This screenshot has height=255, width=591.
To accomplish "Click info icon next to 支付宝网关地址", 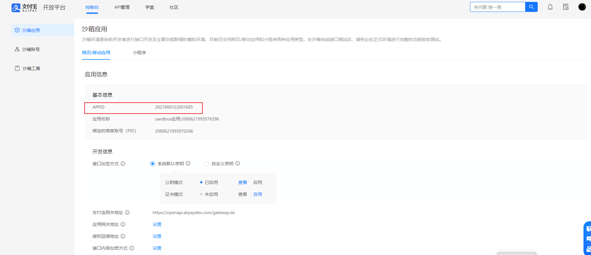I will (127, 212).
